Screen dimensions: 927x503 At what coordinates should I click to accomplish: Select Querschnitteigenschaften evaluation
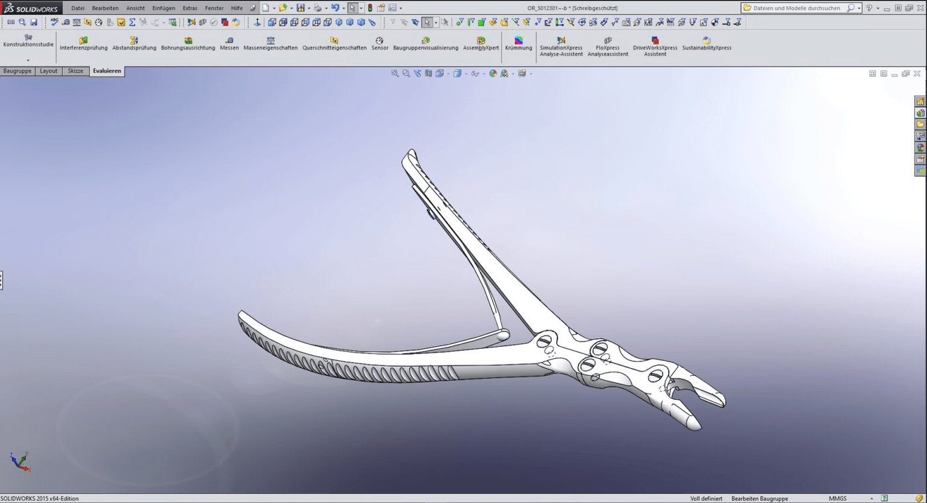point(334,43)
